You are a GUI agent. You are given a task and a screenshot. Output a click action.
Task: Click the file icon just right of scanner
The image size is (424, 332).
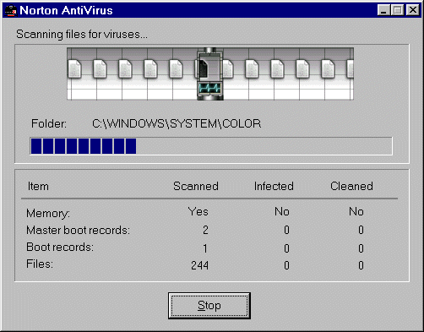(x=227, y=68)
